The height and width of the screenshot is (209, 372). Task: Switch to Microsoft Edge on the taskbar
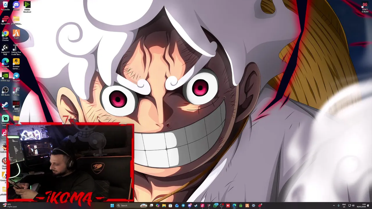point(234,206)
